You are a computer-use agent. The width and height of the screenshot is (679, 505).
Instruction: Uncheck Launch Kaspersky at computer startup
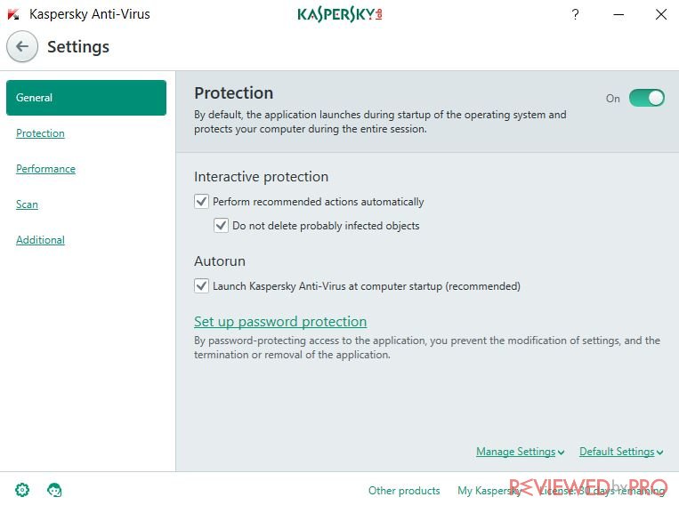tap(201, 285)
